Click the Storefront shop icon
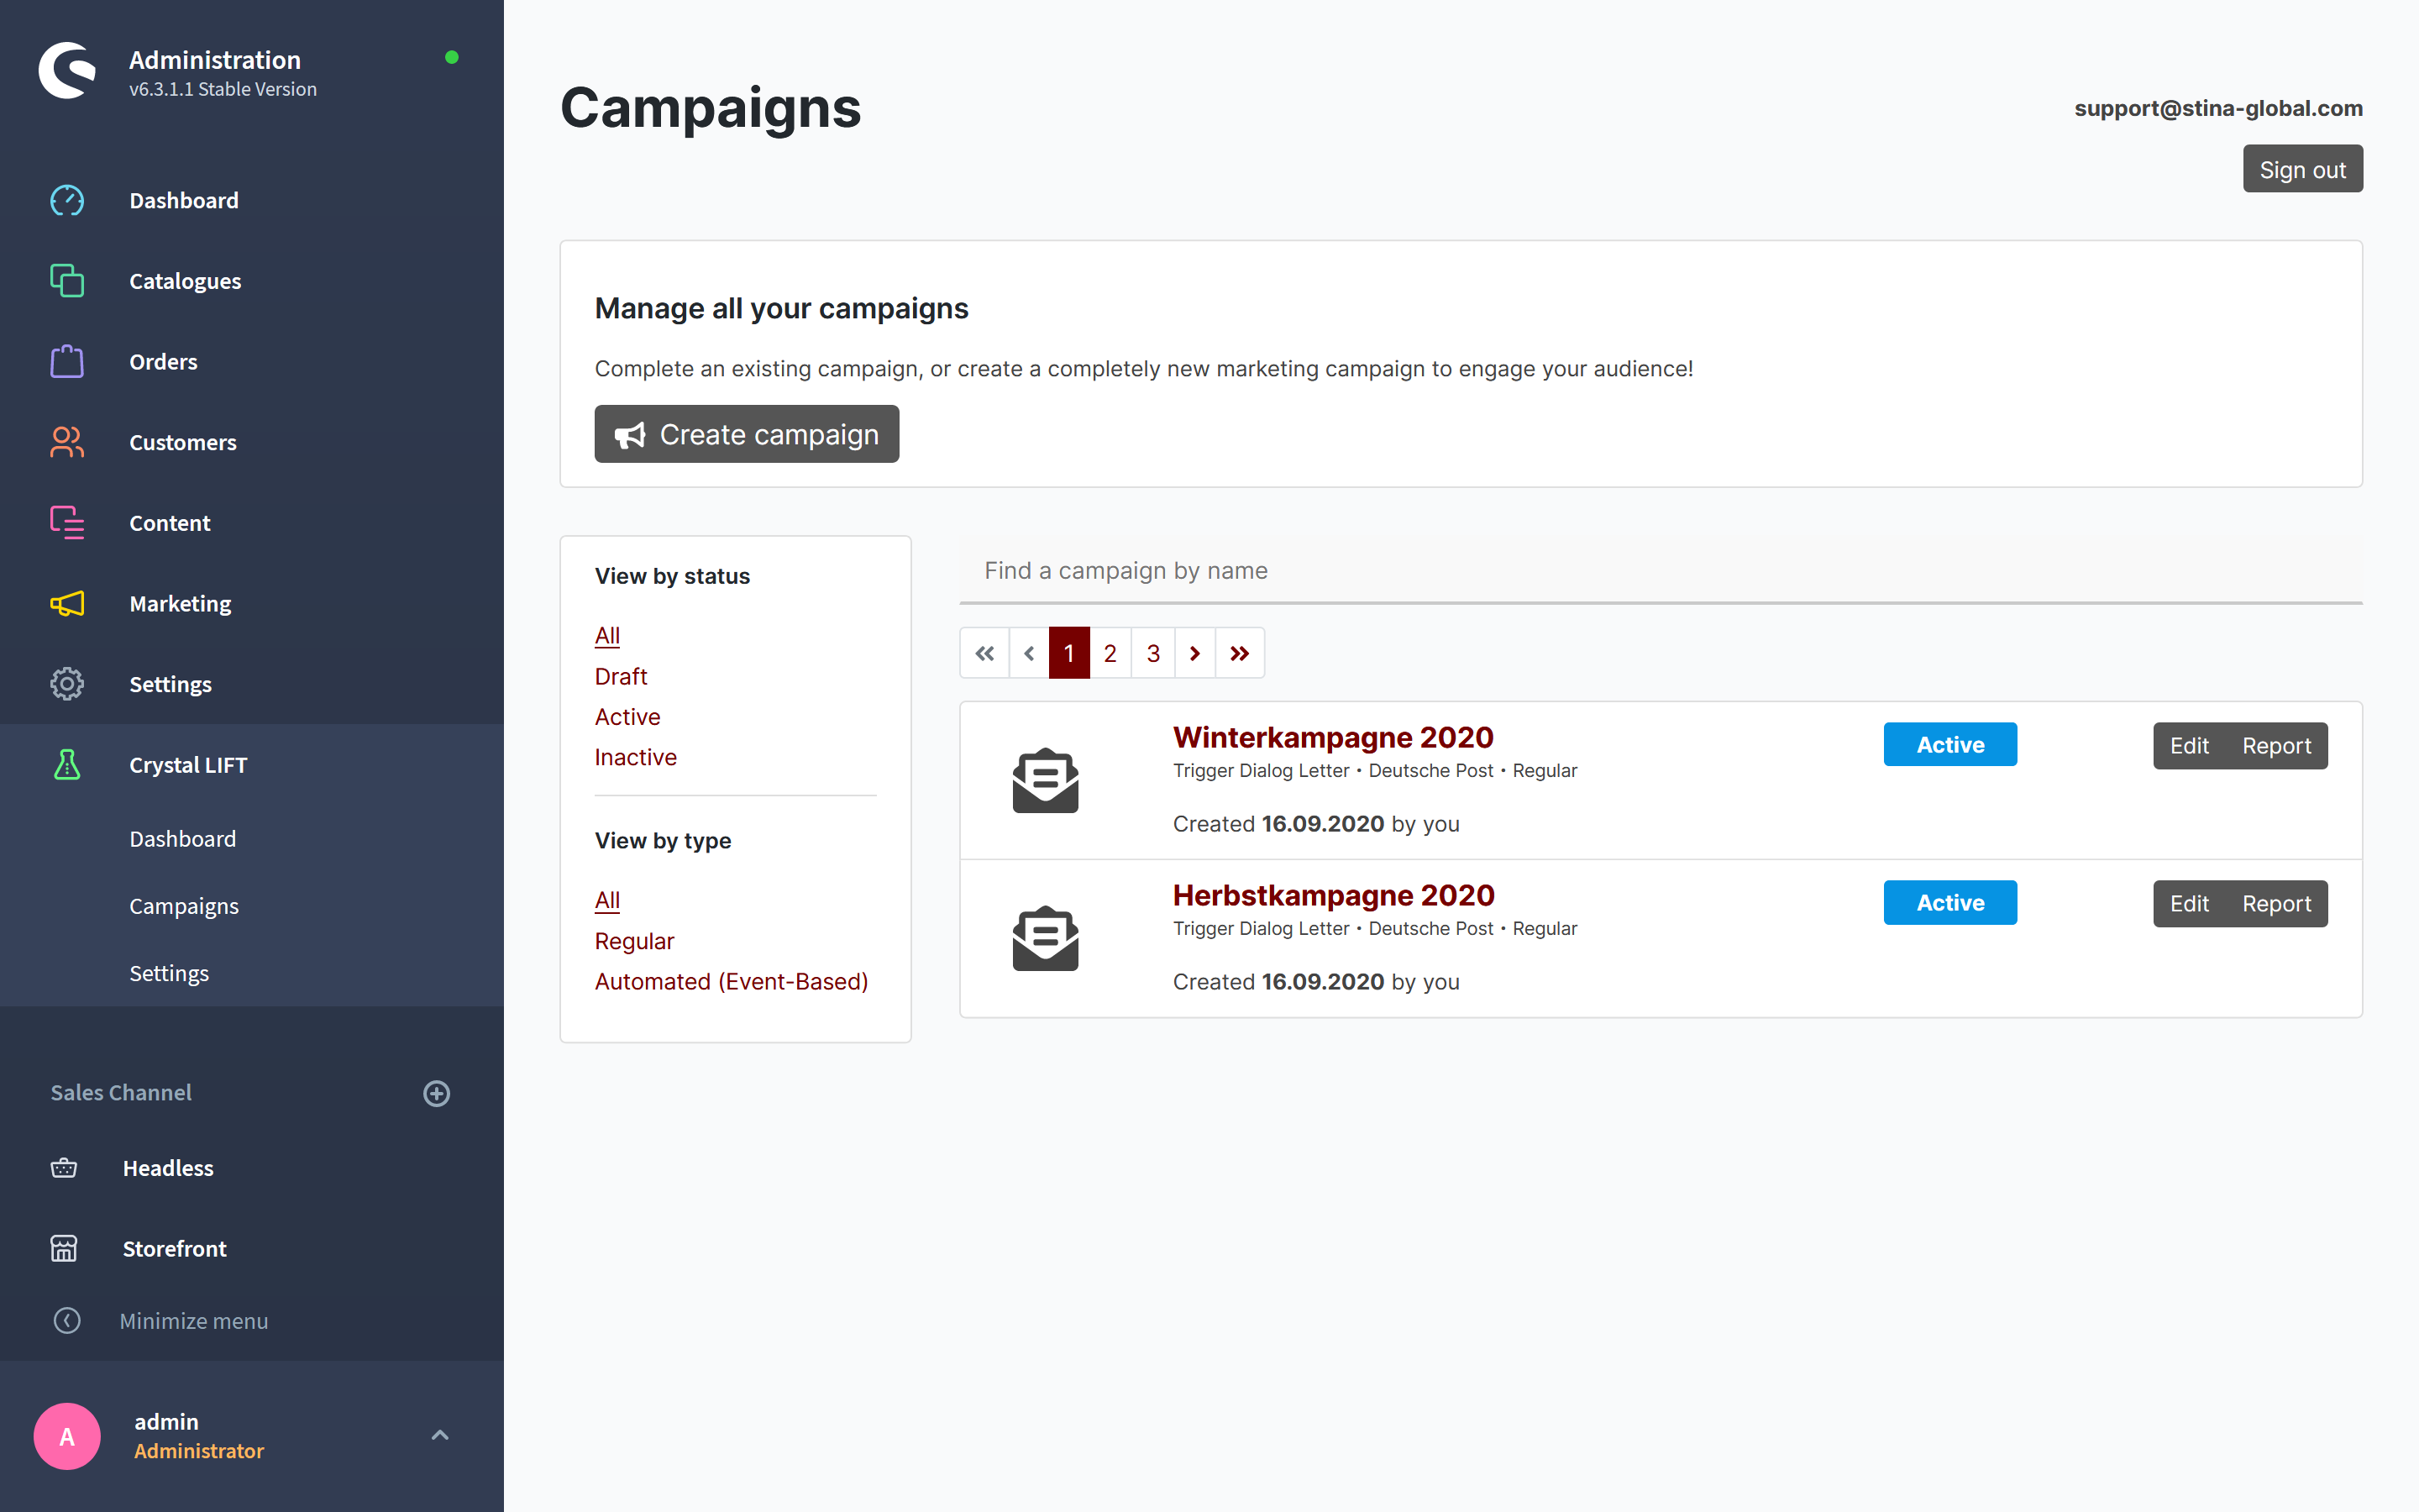This screenshot has height=1512, width=2419. [64, 1248]
